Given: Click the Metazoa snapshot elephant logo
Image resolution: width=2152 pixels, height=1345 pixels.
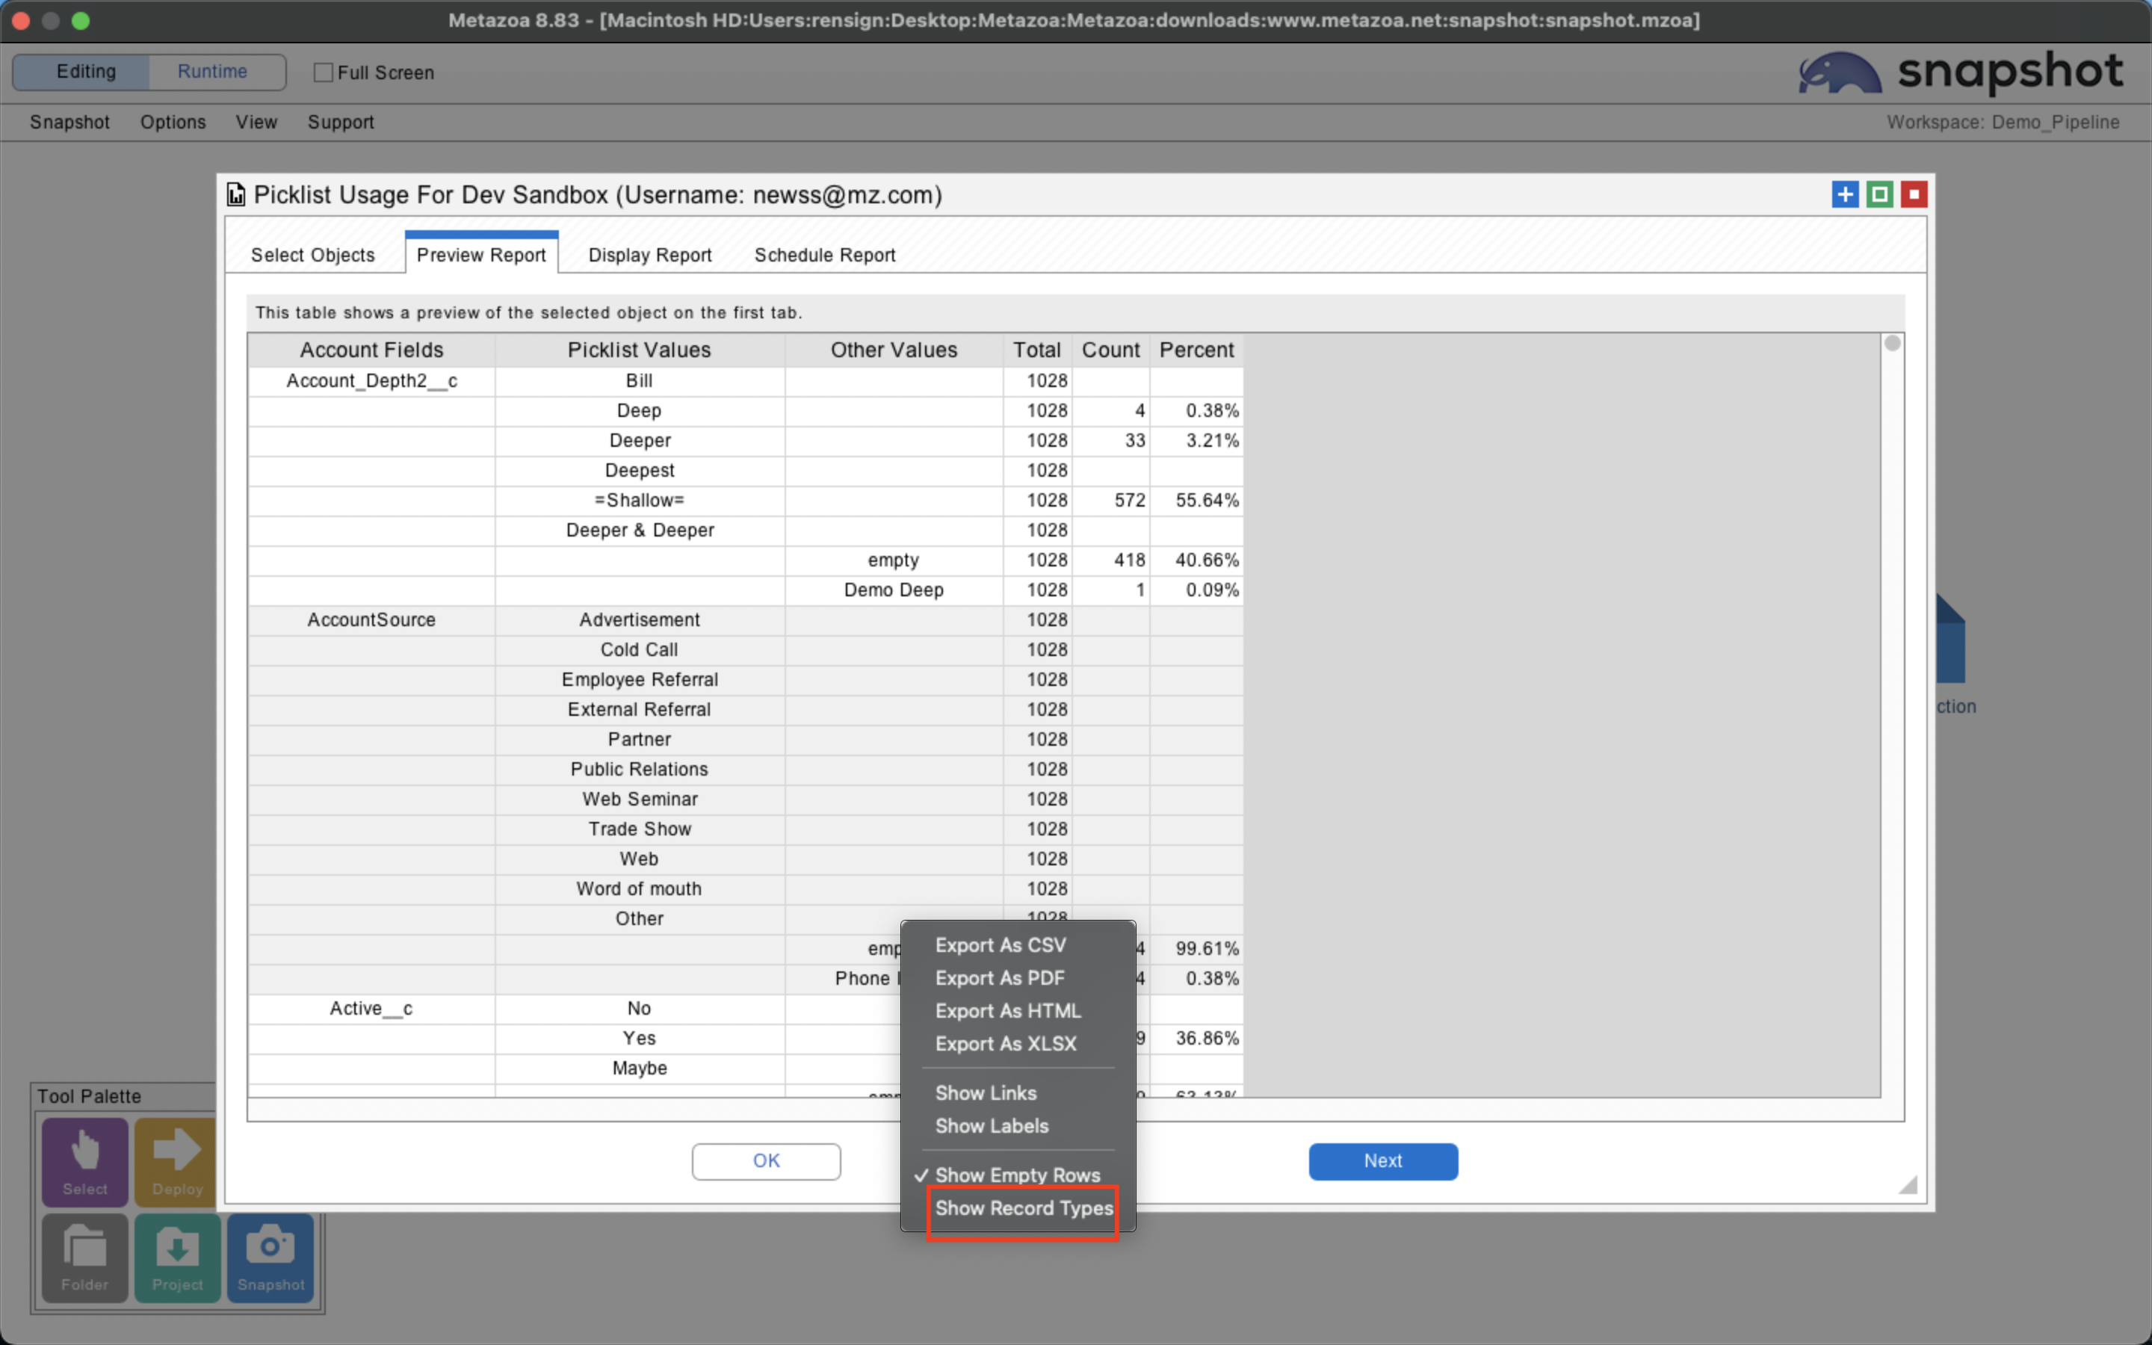Looking at the screenshot, I should (x=1839, y=73).
